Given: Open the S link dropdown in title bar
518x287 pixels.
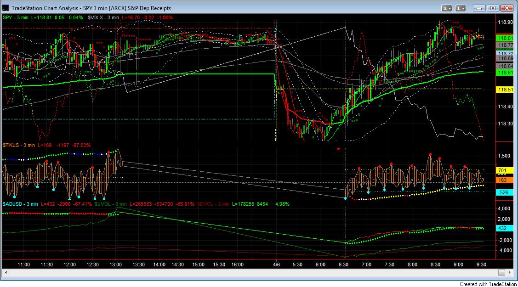Looking at the screenshot, I should click(447, 8).
